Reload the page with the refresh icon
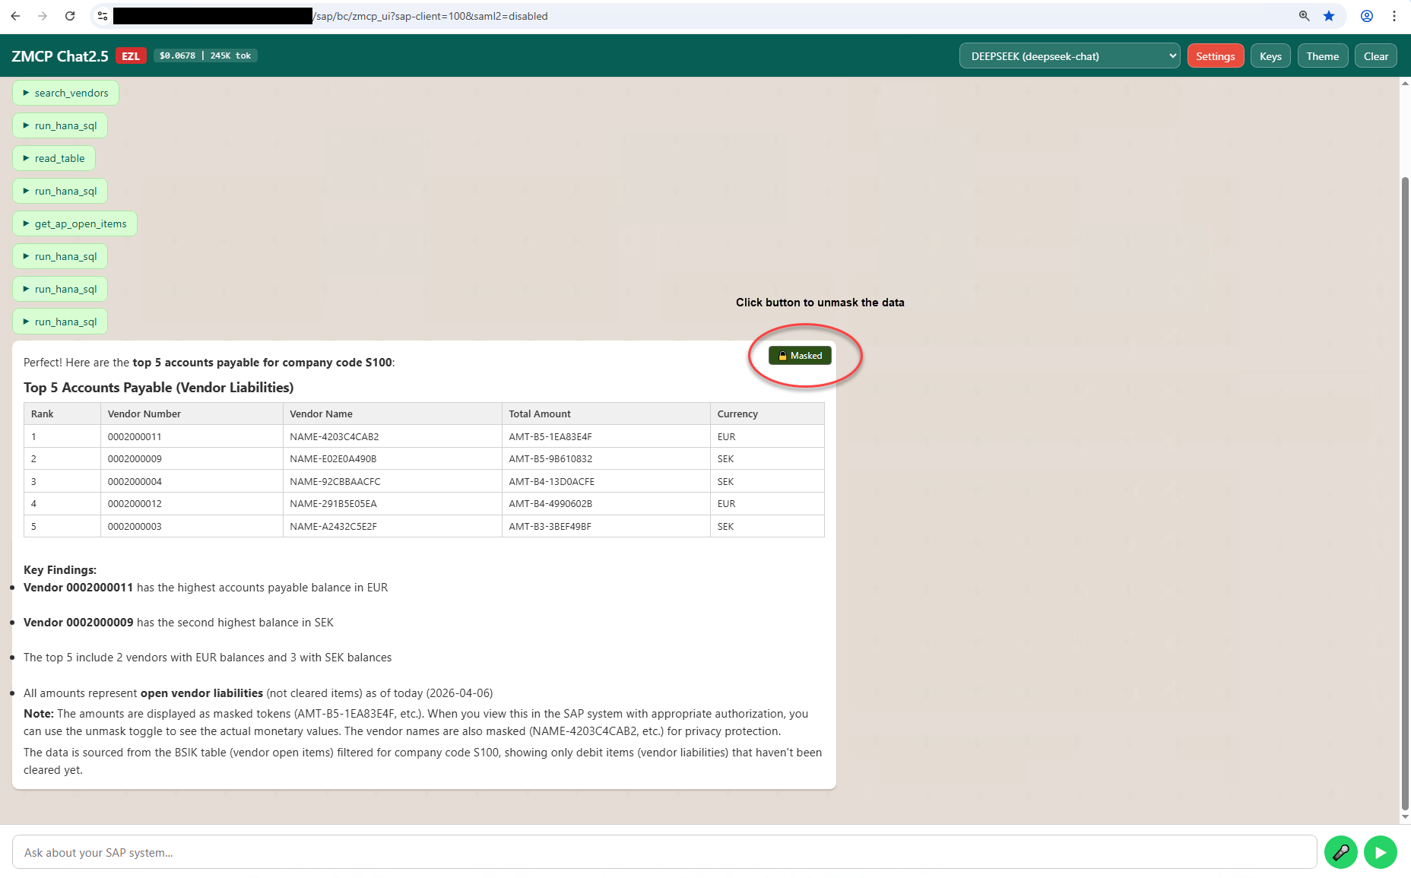The image size is (1411, 878). [70, 16]
